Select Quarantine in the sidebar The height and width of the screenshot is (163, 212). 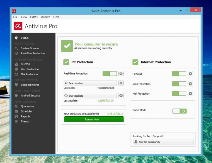(27, 106)
